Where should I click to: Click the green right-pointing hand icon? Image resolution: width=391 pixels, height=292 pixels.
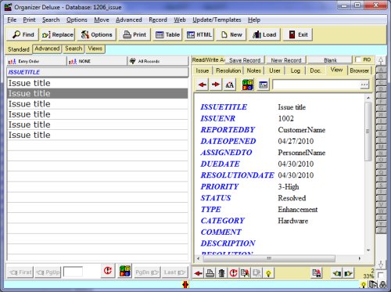pyautogui.click(x=349, y=273)
